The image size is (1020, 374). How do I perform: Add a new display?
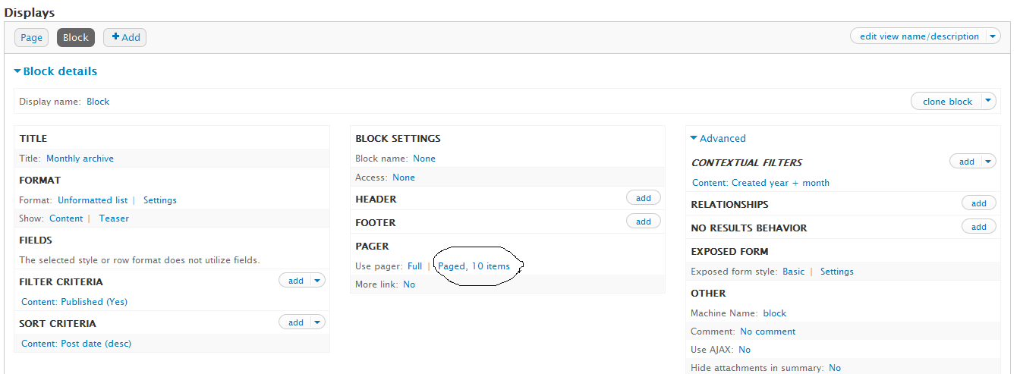[124, 37]
